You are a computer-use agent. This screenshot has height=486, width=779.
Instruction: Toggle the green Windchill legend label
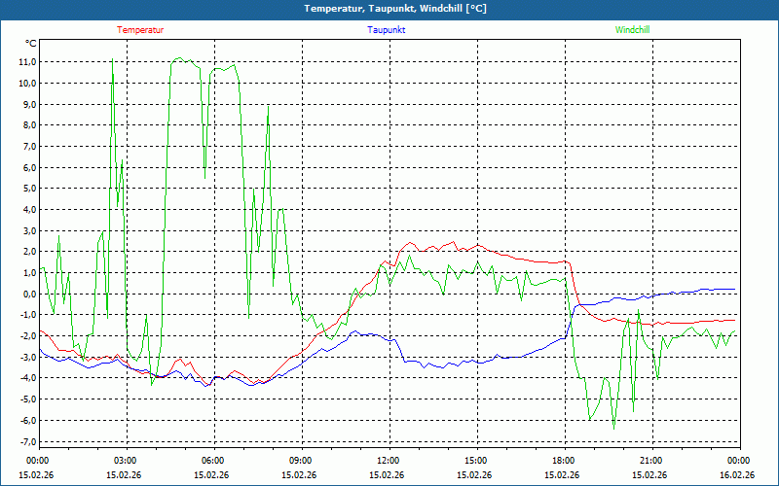(632, 30)
